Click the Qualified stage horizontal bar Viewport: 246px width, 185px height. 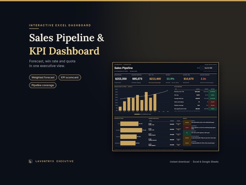click(x=131, y=130)
